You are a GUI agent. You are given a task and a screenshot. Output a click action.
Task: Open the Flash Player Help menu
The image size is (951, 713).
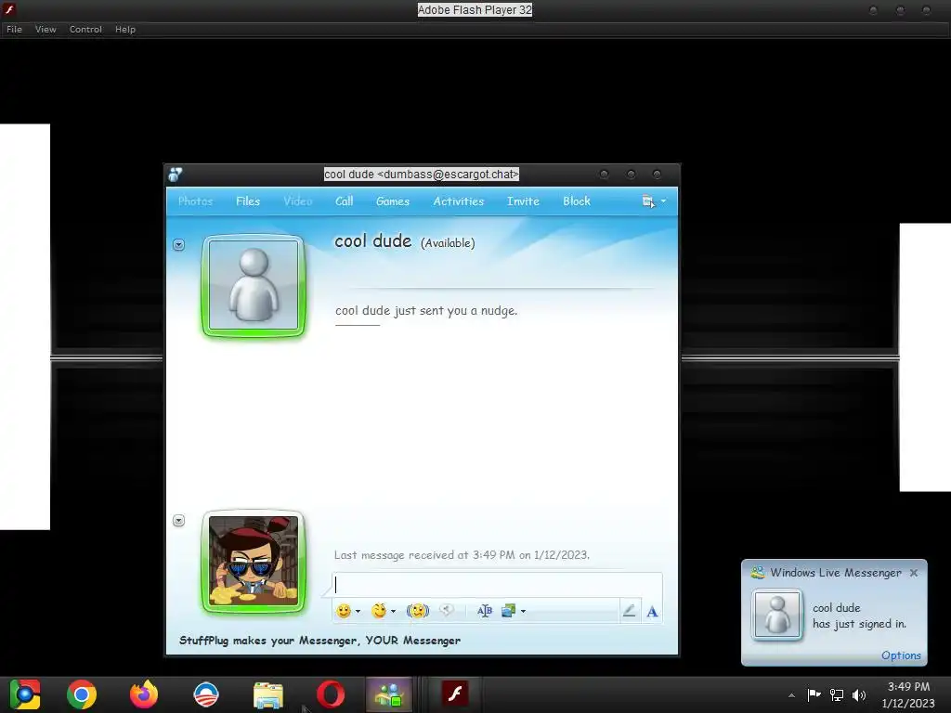coord(125,29)
